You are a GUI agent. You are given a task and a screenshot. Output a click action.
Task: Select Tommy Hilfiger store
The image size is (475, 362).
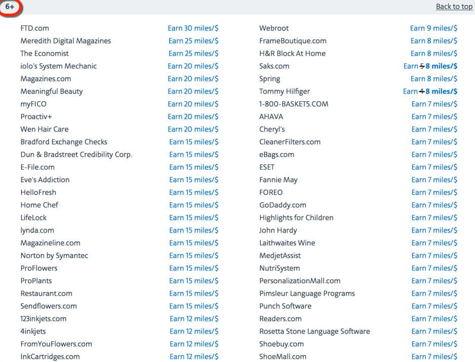285,92
